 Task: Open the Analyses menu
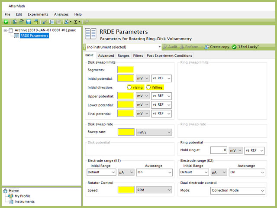tap(61, 14)
